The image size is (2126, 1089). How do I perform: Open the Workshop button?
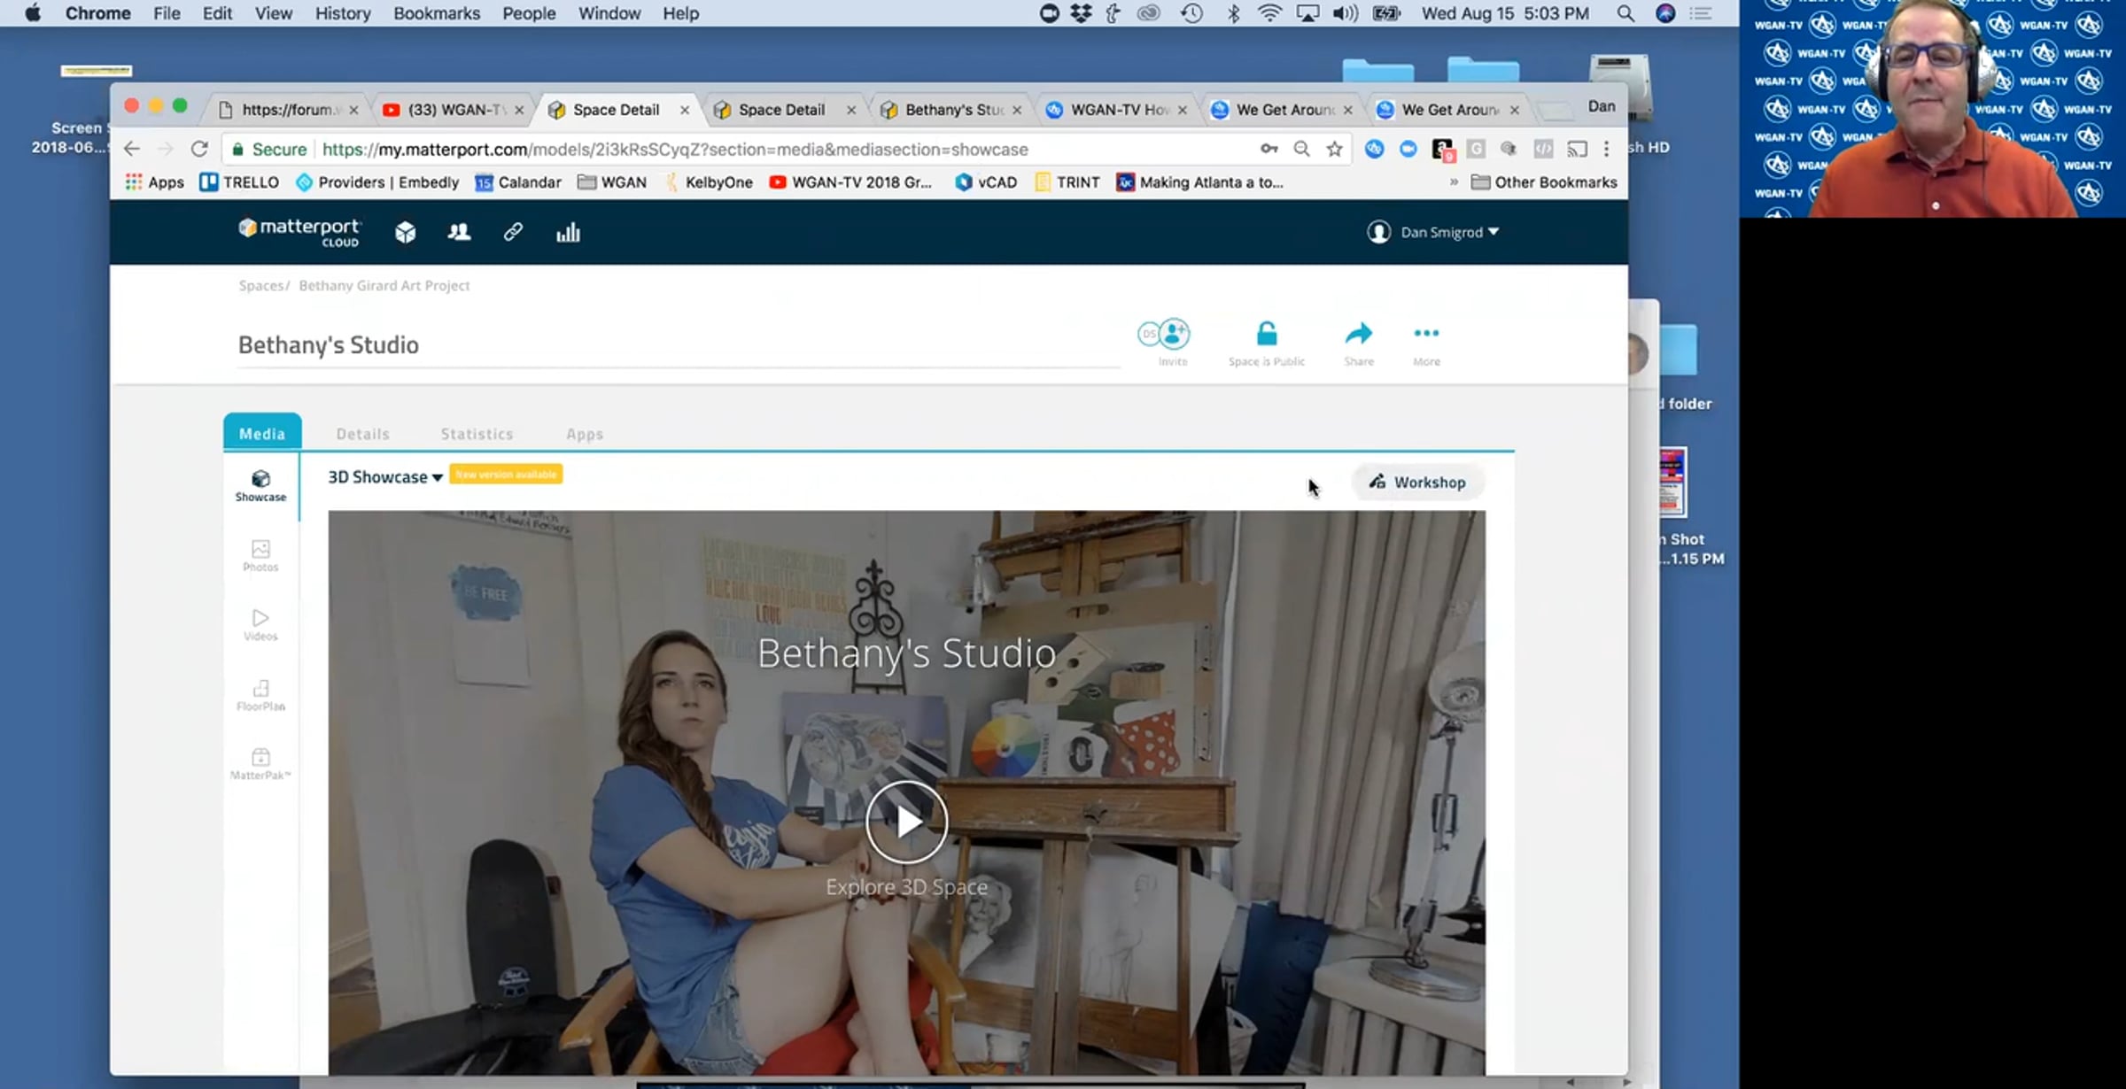[x=1417, y=483]
